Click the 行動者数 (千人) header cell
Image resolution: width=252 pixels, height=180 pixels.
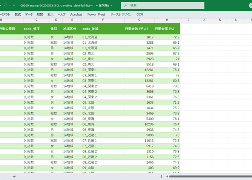pyautogui.click(x=139, y=29)
